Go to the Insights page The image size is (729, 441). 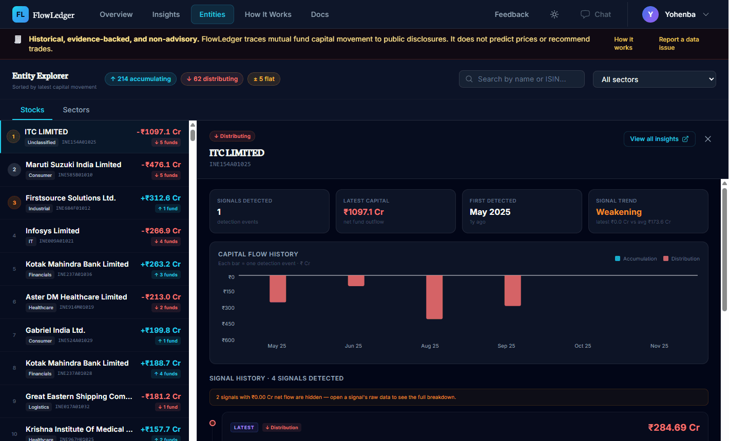click(166, 14)
